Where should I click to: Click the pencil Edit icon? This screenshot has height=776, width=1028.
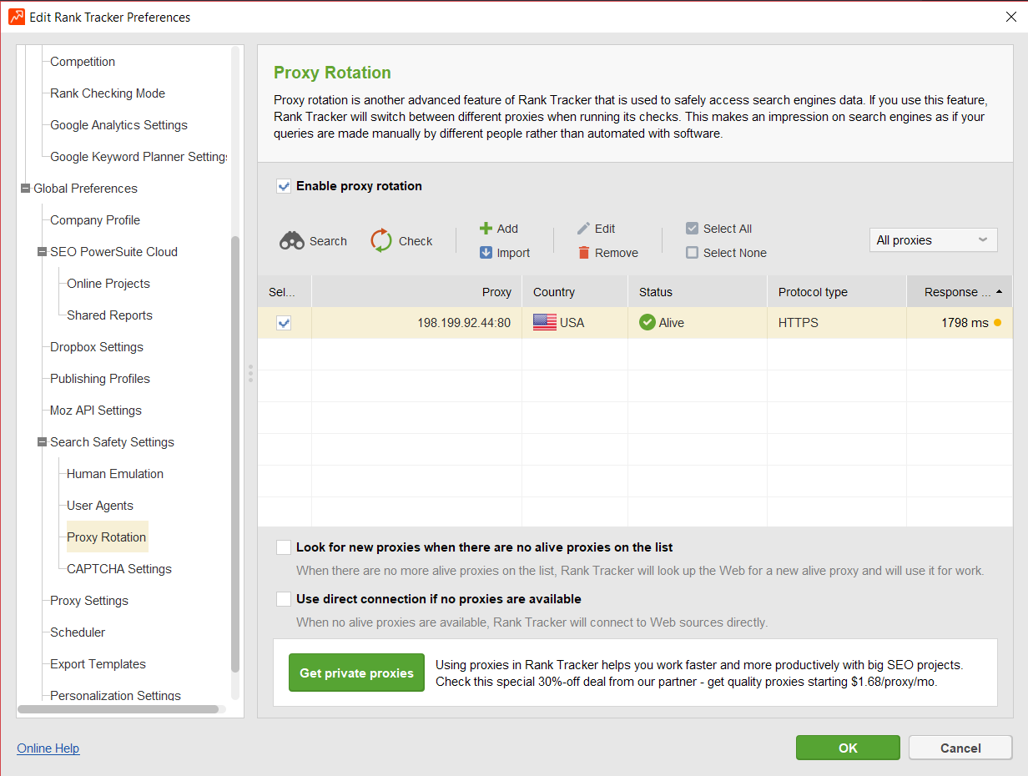(x=584, y=229)
